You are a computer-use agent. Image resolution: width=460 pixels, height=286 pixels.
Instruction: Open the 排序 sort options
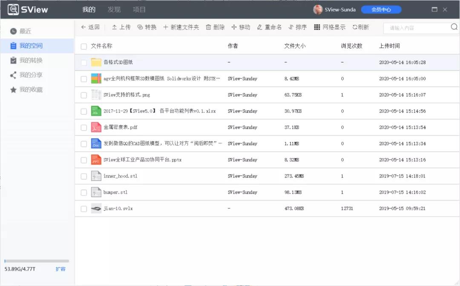(x=297, y=27)
